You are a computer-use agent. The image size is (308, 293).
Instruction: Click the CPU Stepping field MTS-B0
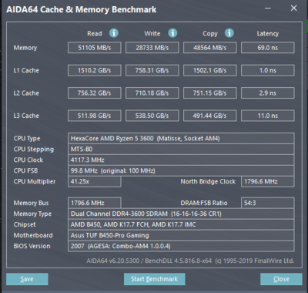181,149
